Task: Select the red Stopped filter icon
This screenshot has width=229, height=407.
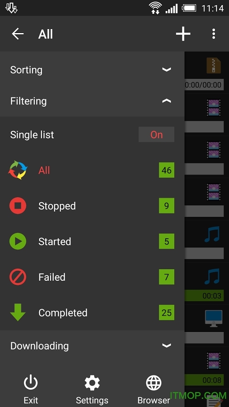Action: 18,206
